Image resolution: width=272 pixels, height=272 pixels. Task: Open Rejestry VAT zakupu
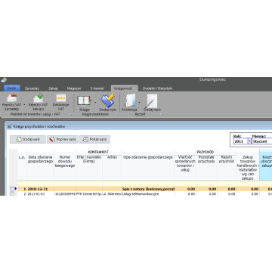click(x=38, y=102)
